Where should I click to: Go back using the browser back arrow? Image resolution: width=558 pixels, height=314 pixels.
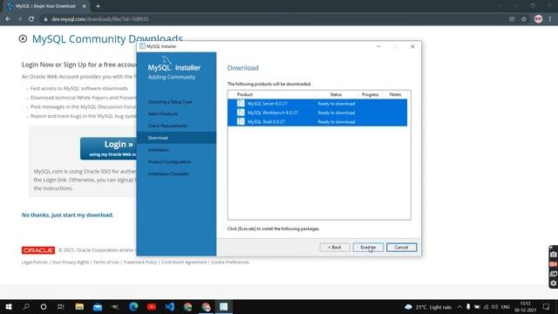tap(8, 19)
